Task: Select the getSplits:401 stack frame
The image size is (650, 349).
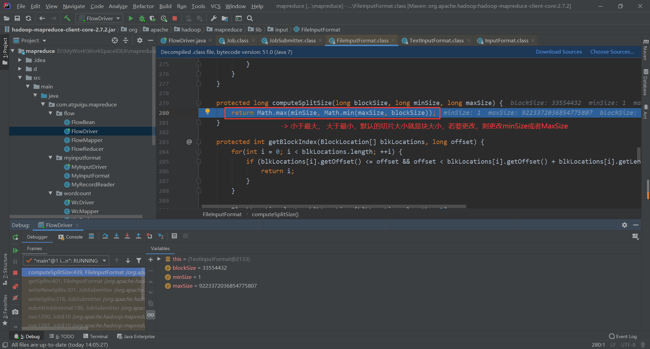Action: 83,281
